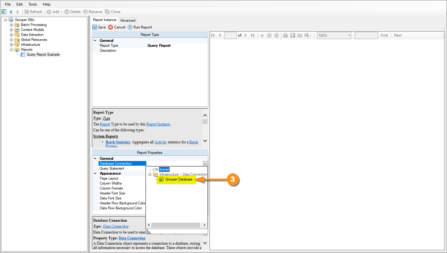Cancel the report changes
This screenshot has height=253, width=447.
click(117, 27)
